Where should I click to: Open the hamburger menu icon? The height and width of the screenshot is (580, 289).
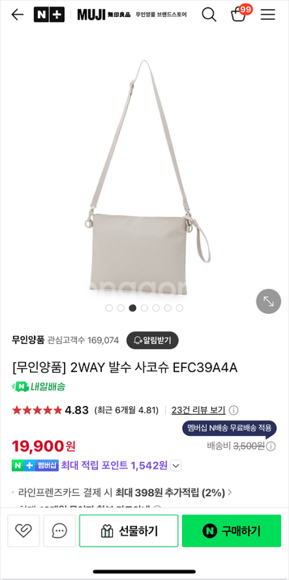268,14
